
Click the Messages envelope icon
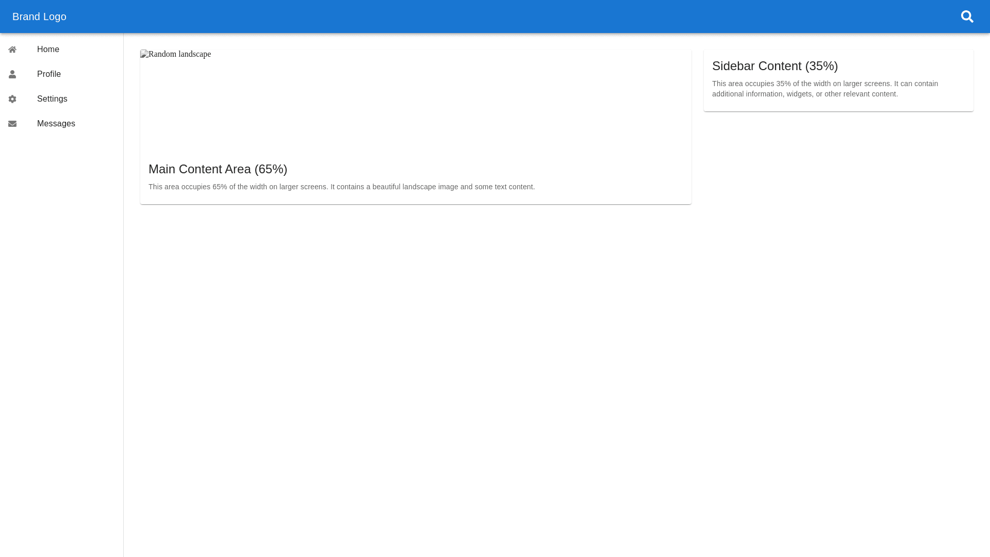[x=12, y=124]
